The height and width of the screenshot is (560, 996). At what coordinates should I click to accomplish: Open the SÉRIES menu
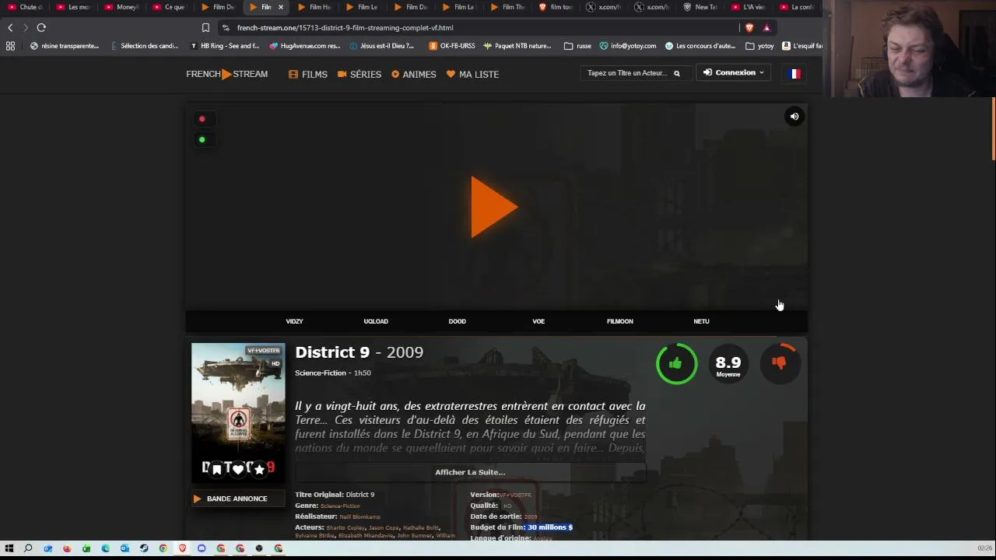(359, 74)
